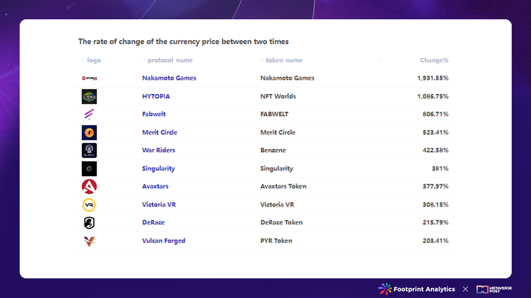The image size is (531, 298).
Task: Select the 1,086.75% change value
Action: [x=433, y=96]
